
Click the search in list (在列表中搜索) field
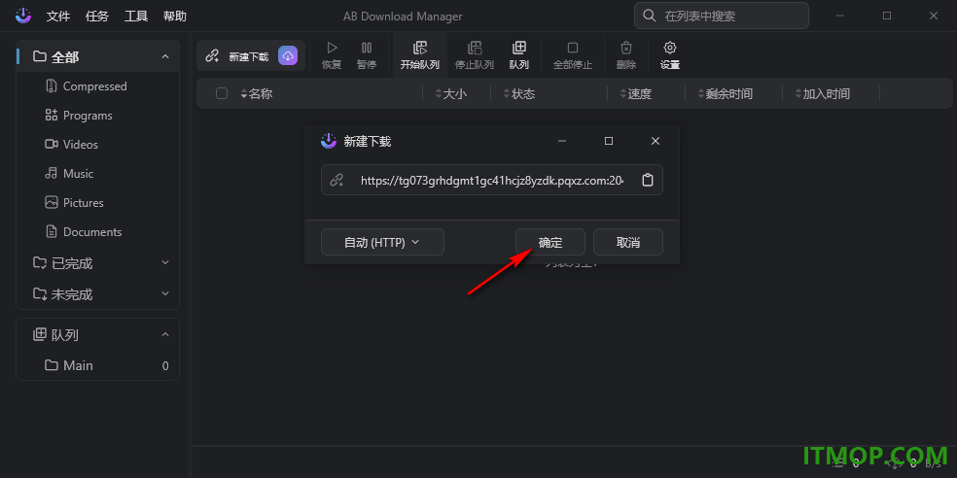tap(722, 16)
